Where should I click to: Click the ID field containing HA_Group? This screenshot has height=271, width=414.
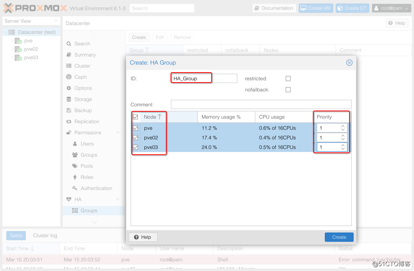click(204, 78)
